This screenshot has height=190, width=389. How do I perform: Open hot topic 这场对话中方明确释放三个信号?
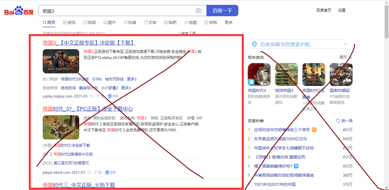coord(282,130)
